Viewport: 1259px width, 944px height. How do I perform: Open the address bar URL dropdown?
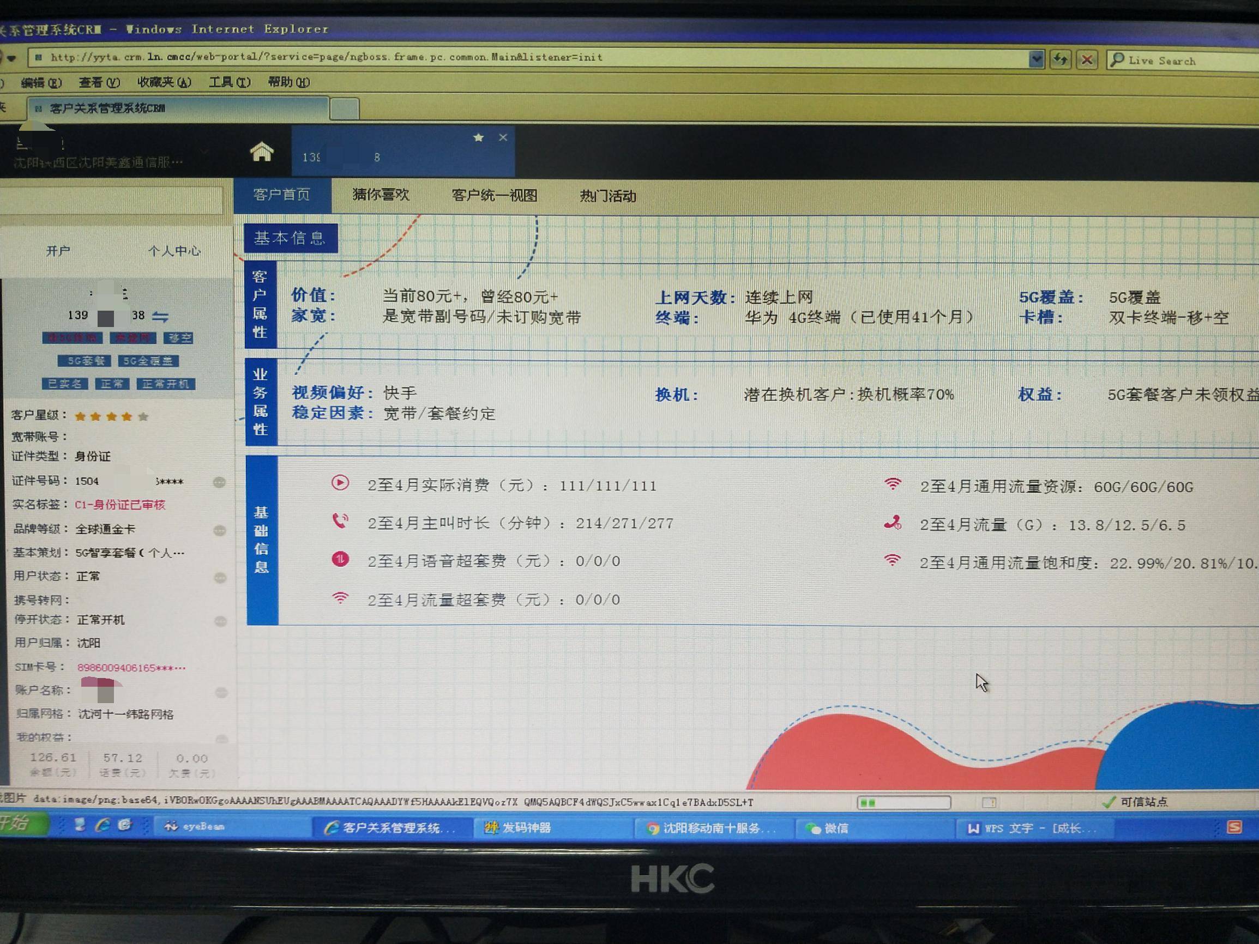click(1037, 59)
